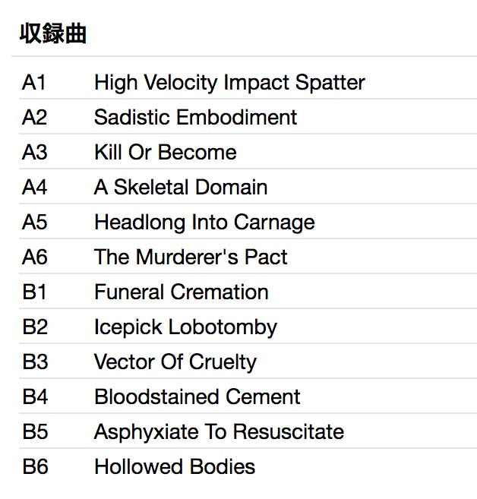The width and height of the screenshot is (477, 499).
Task: Select the track A Skeletal Domain
Action: [x=181, y=187]
